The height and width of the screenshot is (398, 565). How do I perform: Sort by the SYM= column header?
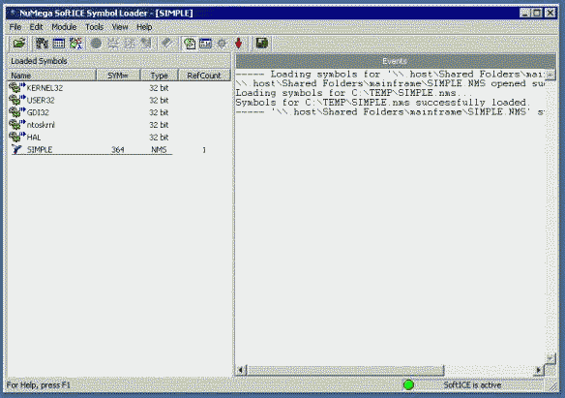[118, 76]
